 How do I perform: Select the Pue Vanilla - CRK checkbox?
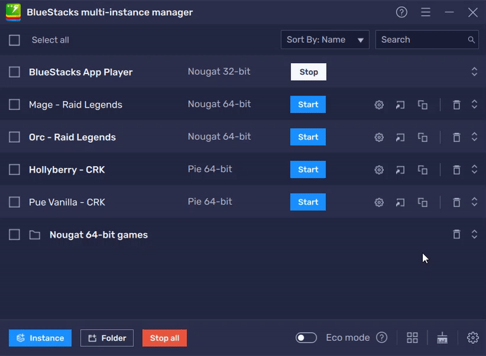pos(14,202)
